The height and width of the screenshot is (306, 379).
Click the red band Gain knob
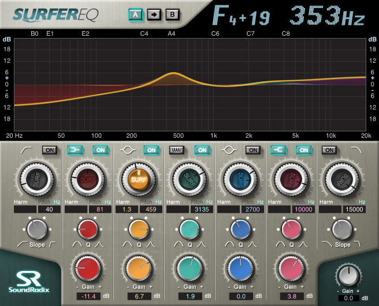88,269
